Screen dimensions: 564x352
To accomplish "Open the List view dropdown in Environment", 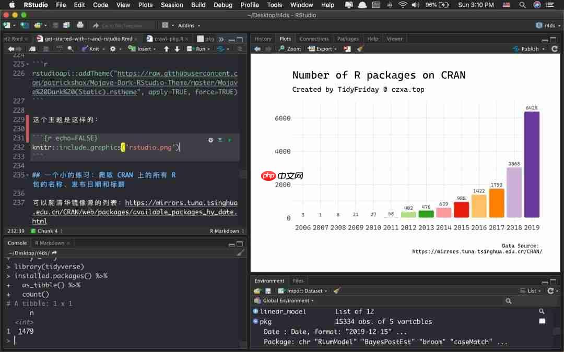I will [x=531, y=291].
